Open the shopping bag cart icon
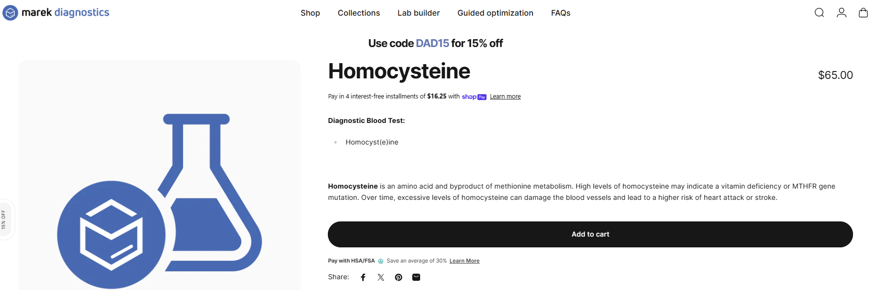The height and width of the screenshot is (290, 880). coord(863,13)
